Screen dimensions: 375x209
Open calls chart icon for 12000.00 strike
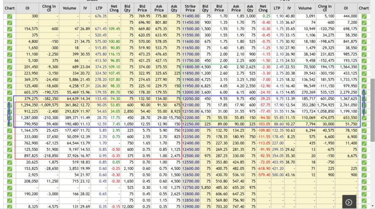9,92
